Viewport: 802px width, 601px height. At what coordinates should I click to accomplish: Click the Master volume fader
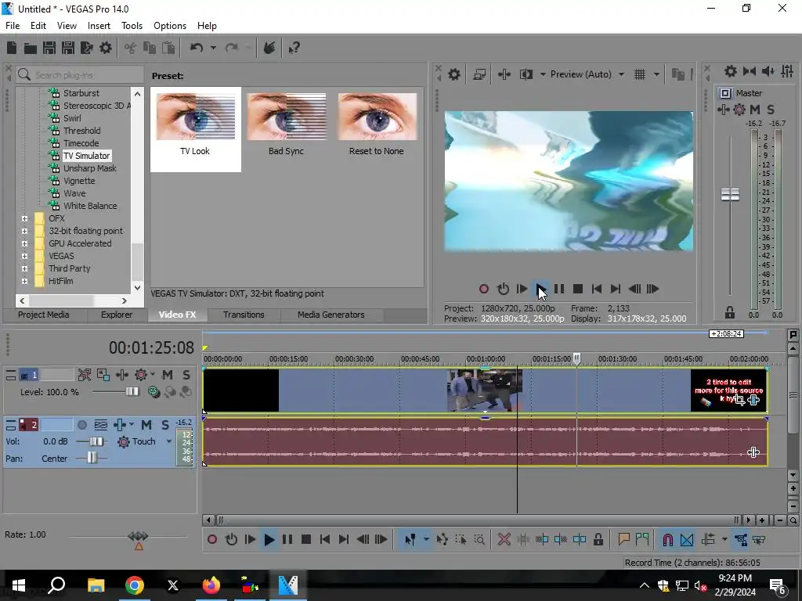[x=730, y=195]
